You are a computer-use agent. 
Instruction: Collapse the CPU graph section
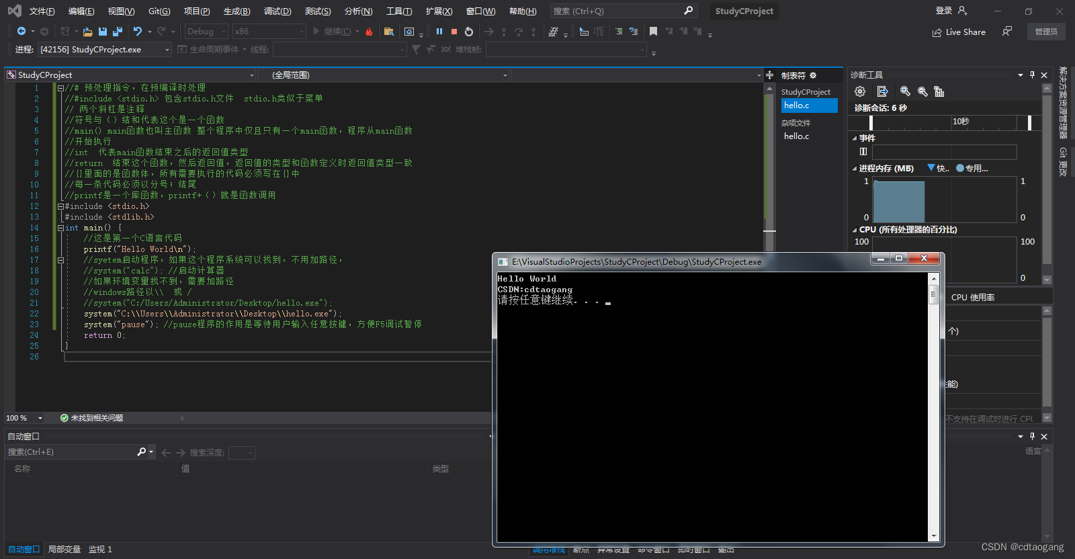click(855, 230)
